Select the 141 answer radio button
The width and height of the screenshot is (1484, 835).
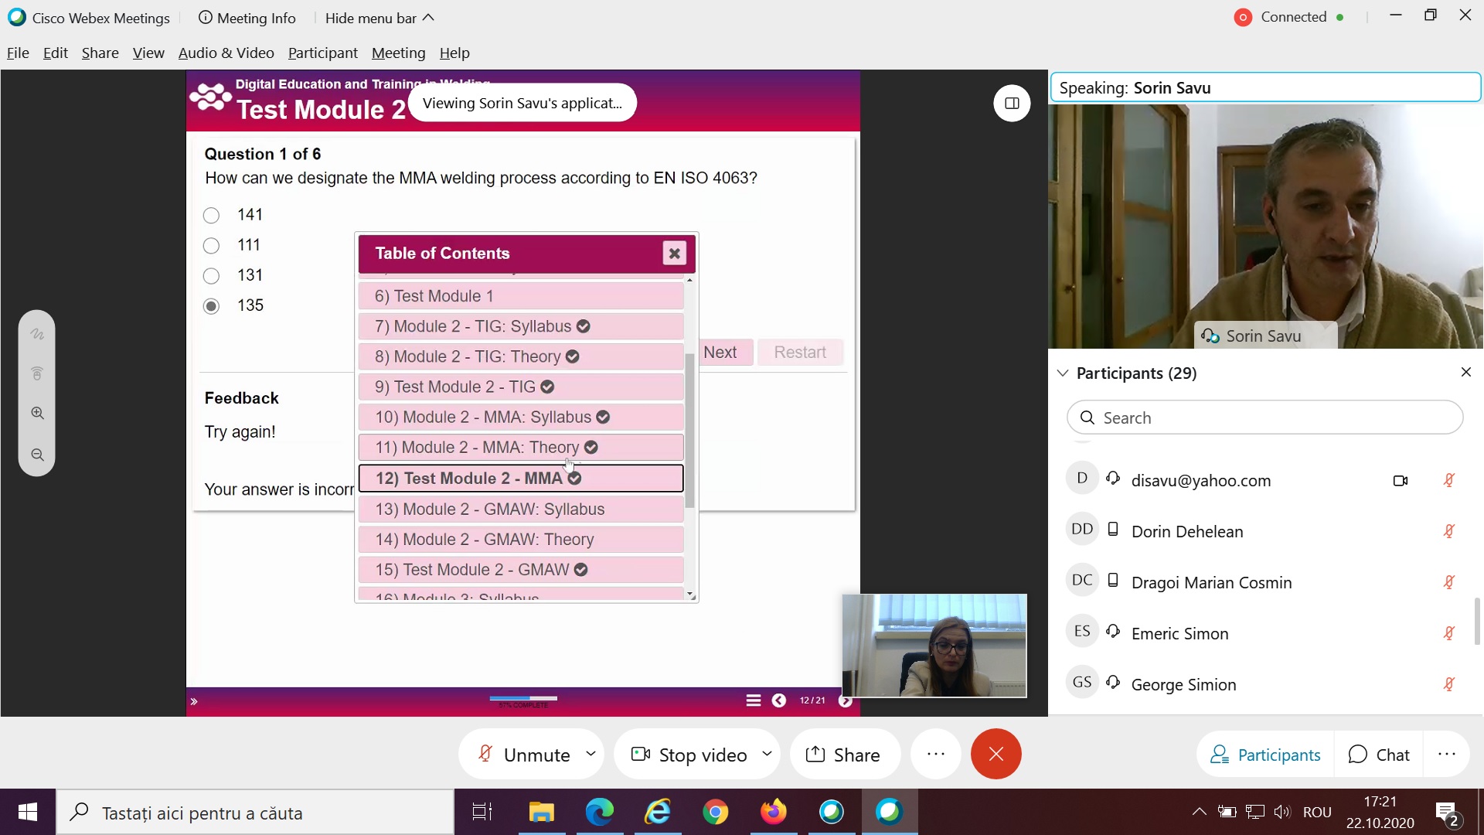click(211, 215)
